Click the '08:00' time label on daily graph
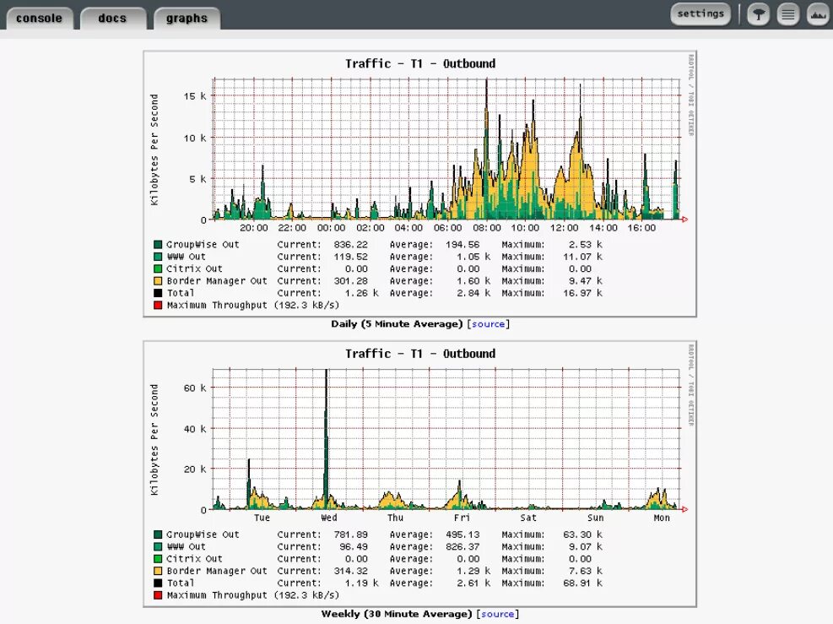Viewport: 833px width, 624px height. coord(487,228)
